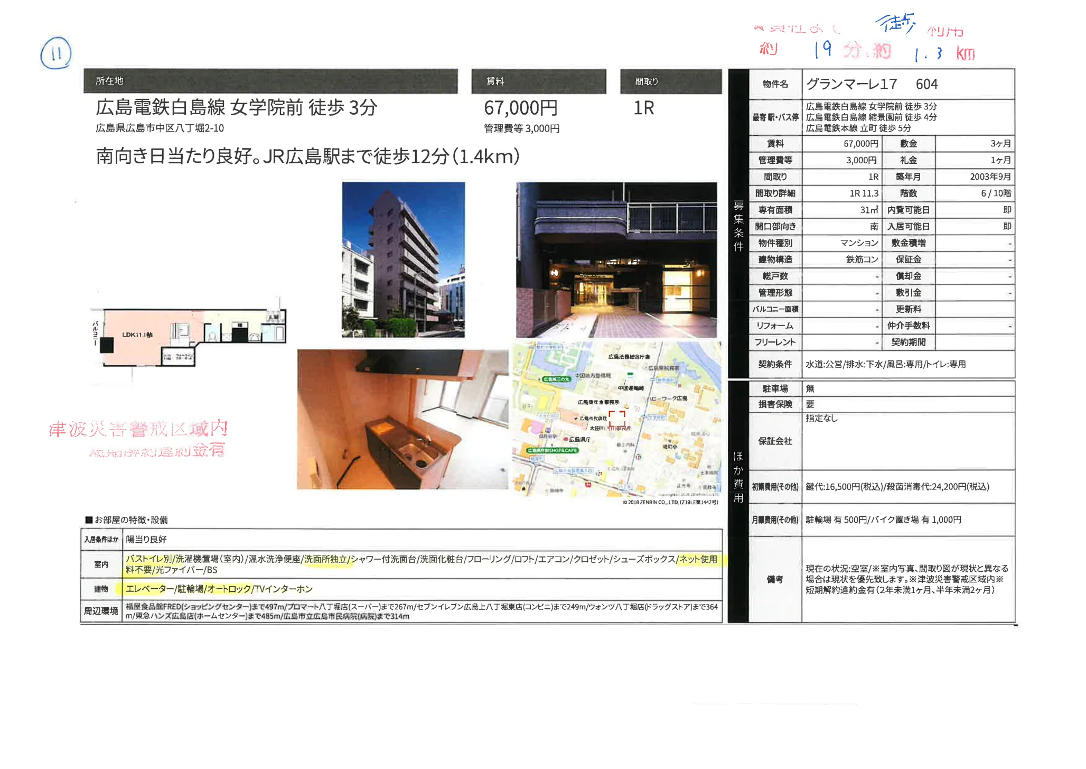
Task: Click the 管理費等 3,000円 text under rent
Action: (521, 128)
